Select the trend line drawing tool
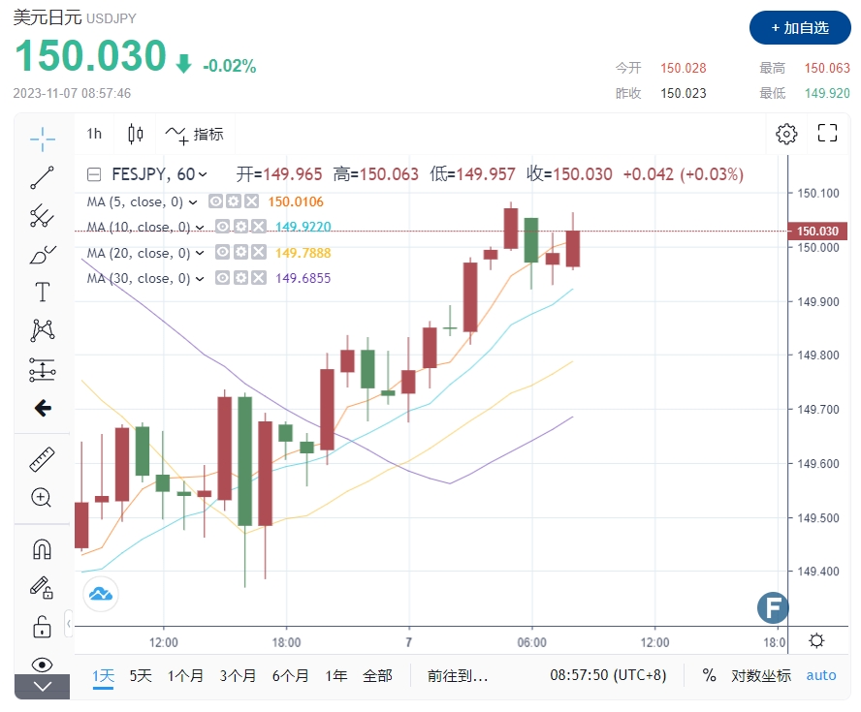The width and height of the screenshot is (861, 712). tap(42, 178)
